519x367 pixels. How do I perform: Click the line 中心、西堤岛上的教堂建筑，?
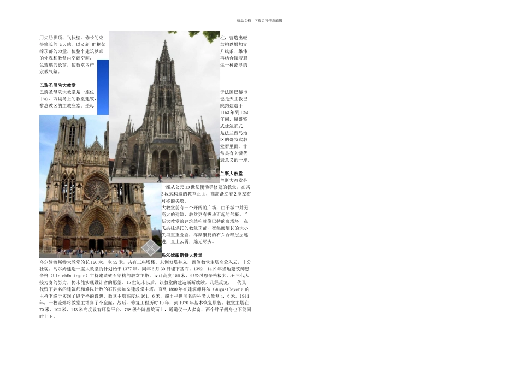pyautogui.click(x=68, y=99)
